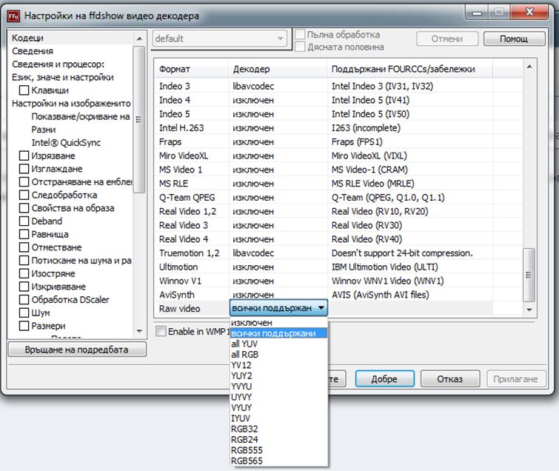The height and width of the screenshot is (471, 559).
Task: Click the 'Отмени' button
Action: coord(447,39)
